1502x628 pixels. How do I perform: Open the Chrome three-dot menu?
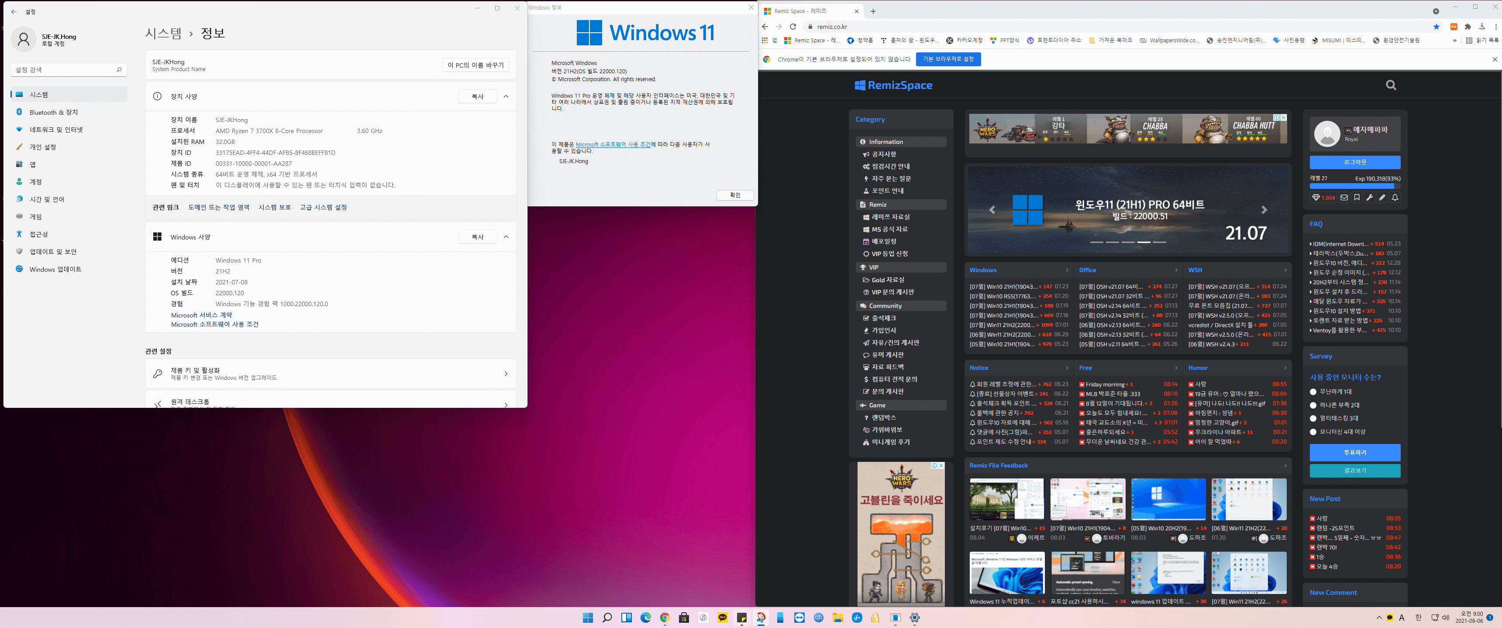pyautogui.click(x=1495, y=27)
